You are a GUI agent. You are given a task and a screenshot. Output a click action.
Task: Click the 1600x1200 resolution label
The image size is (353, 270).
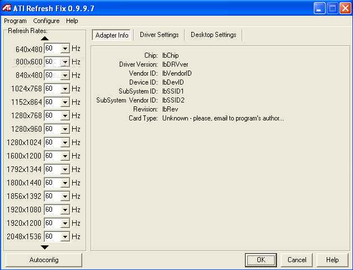click(24, 156)
